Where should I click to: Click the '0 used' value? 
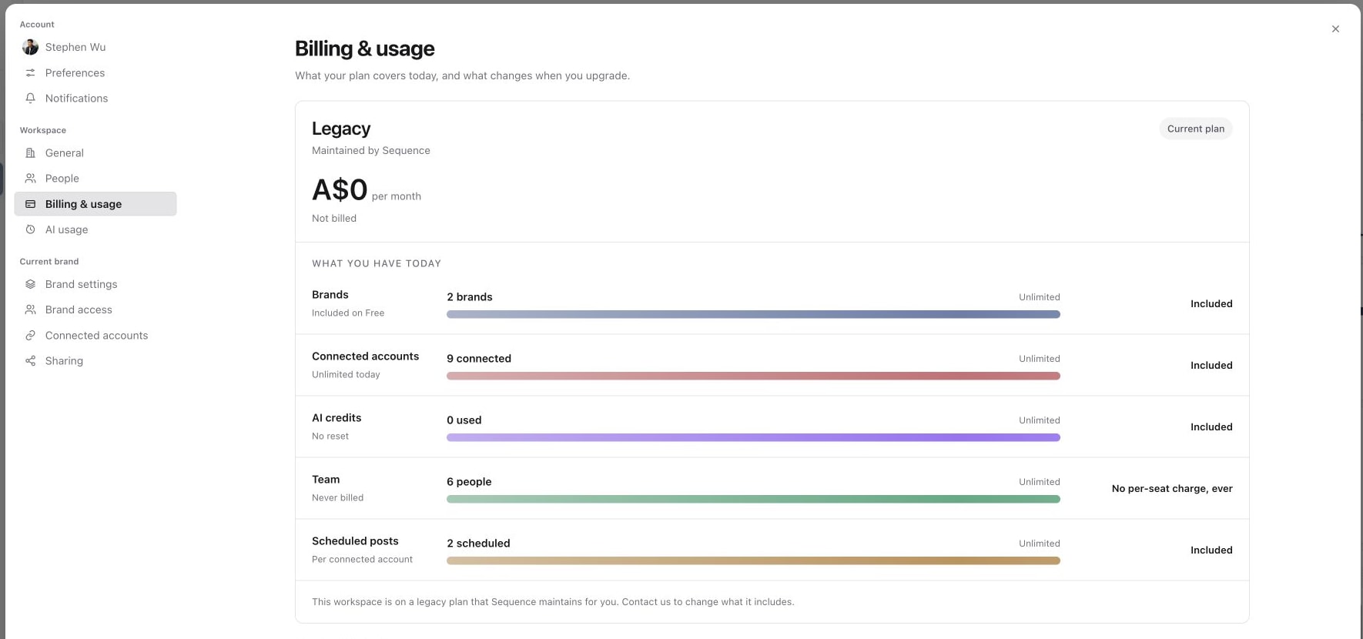click(x=464, y=420)
